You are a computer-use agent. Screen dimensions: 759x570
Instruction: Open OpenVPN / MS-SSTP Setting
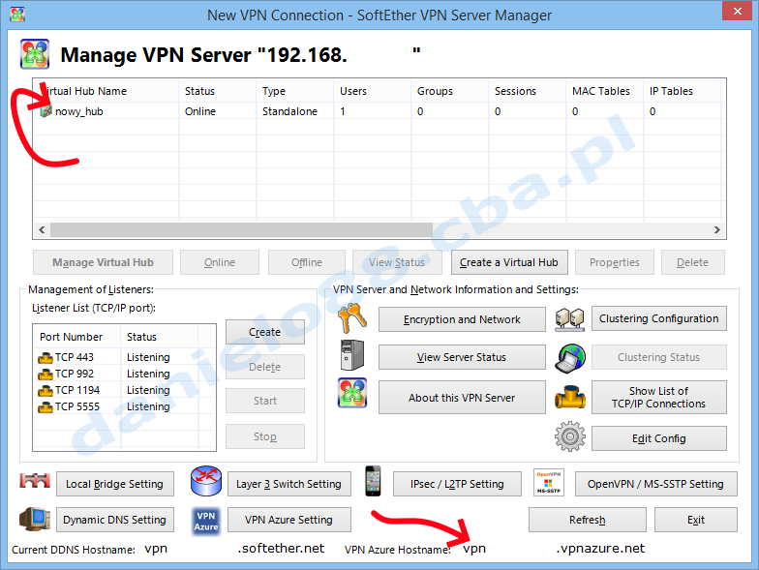point(656,484)
